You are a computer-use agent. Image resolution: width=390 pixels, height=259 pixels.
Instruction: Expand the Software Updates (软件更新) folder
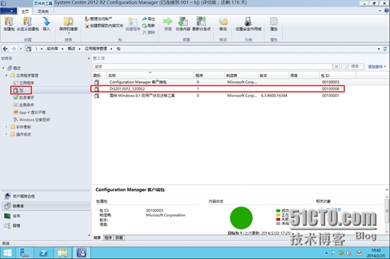(6, 127)
